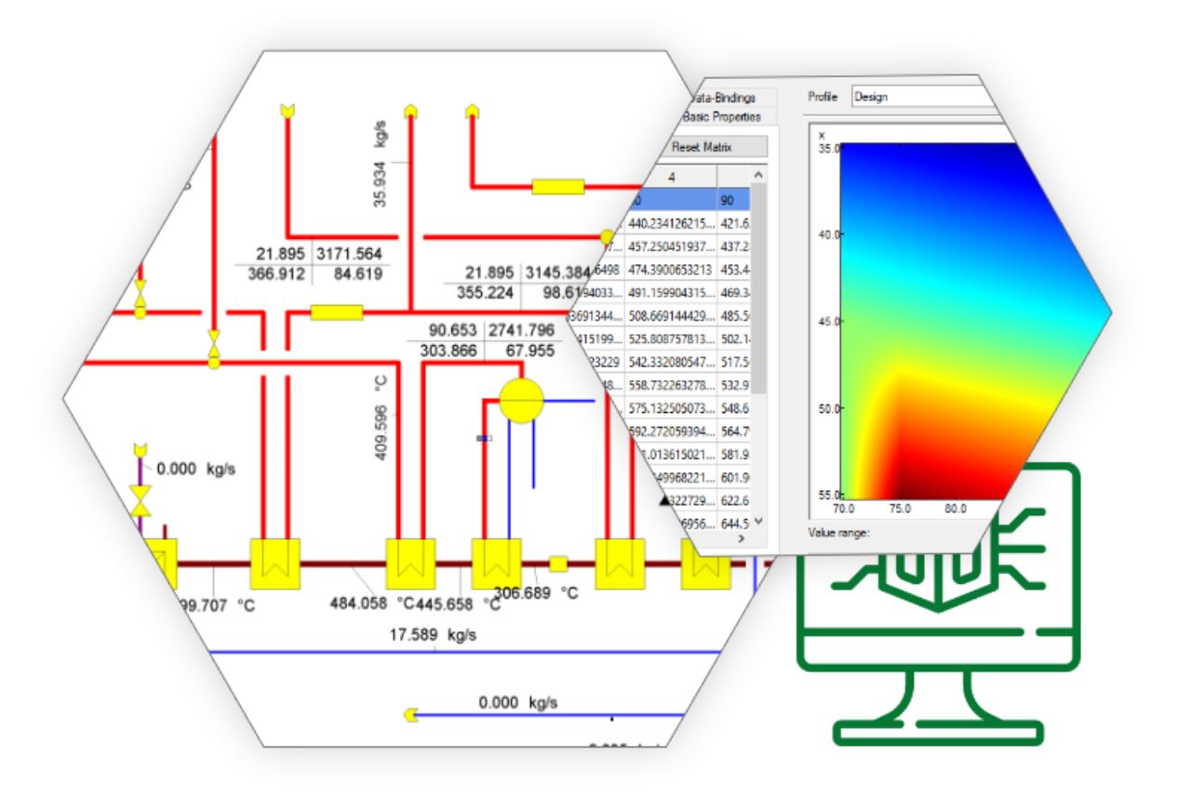The height and width of the screenshot is (794, 1191).
Task: Click the matrix table vertical scrollbar thumb
Action: (757, 288)
